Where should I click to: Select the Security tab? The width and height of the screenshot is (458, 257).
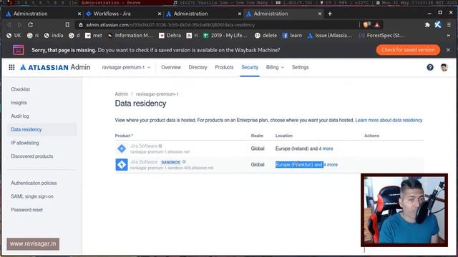[x=250, y=67]
